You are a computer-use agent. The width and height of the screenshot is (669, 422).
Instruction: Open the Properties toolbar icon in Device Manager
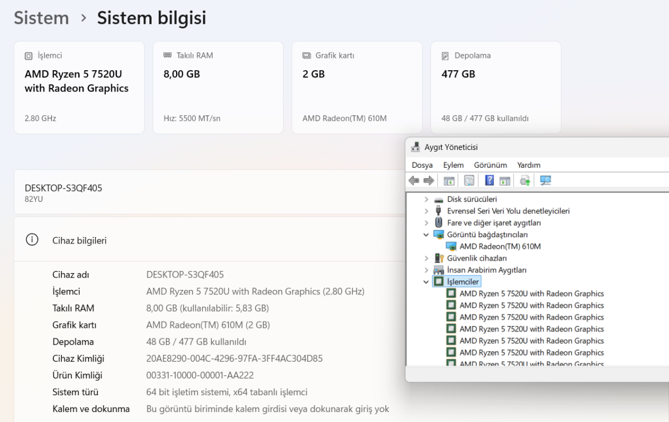(469, 181)
